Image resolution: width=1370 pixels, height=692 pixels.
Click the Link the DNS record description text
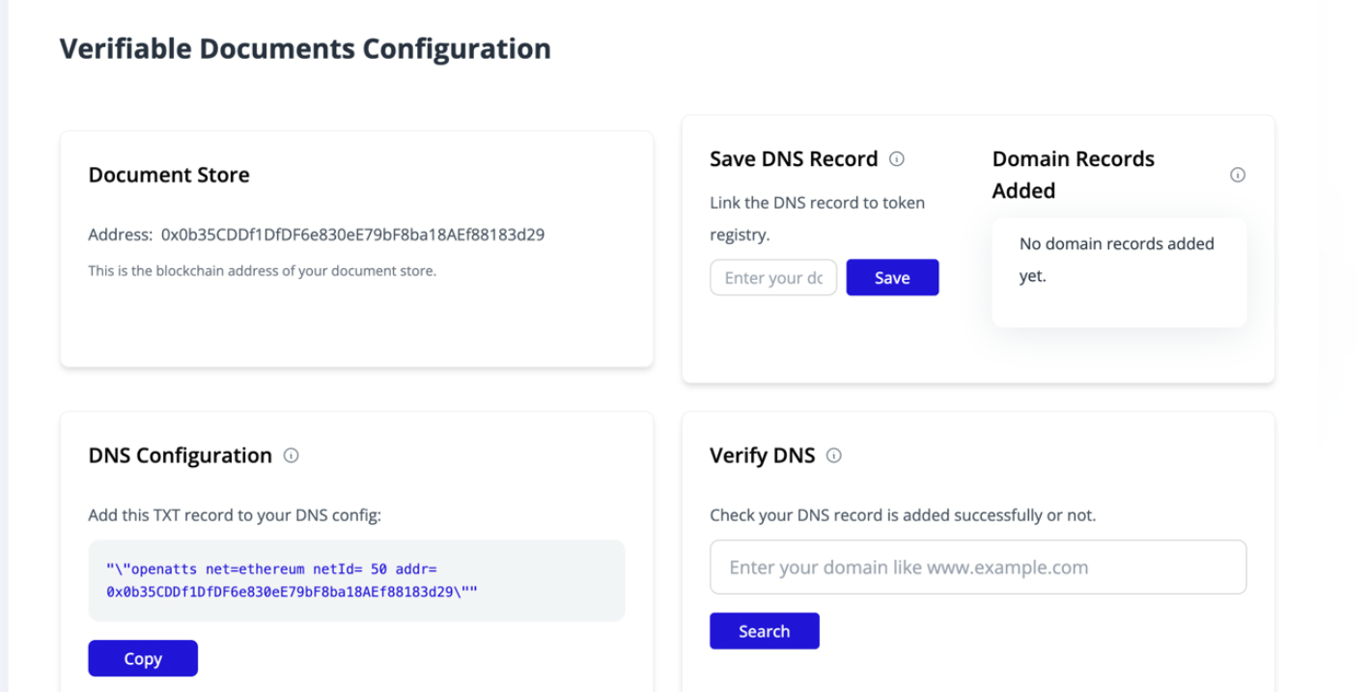[x=817, y=218]
